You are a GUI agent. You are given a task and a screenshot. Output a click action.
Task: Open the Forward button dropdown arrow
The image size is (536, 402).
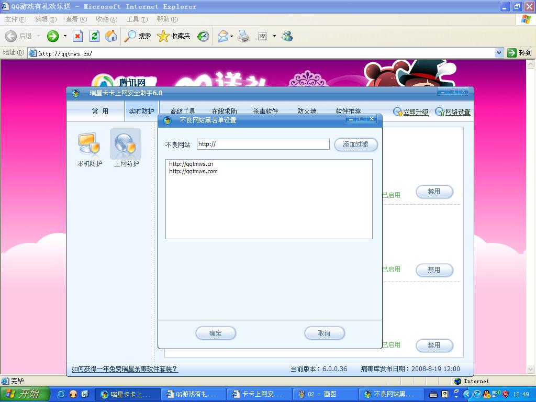pos(65,36)
